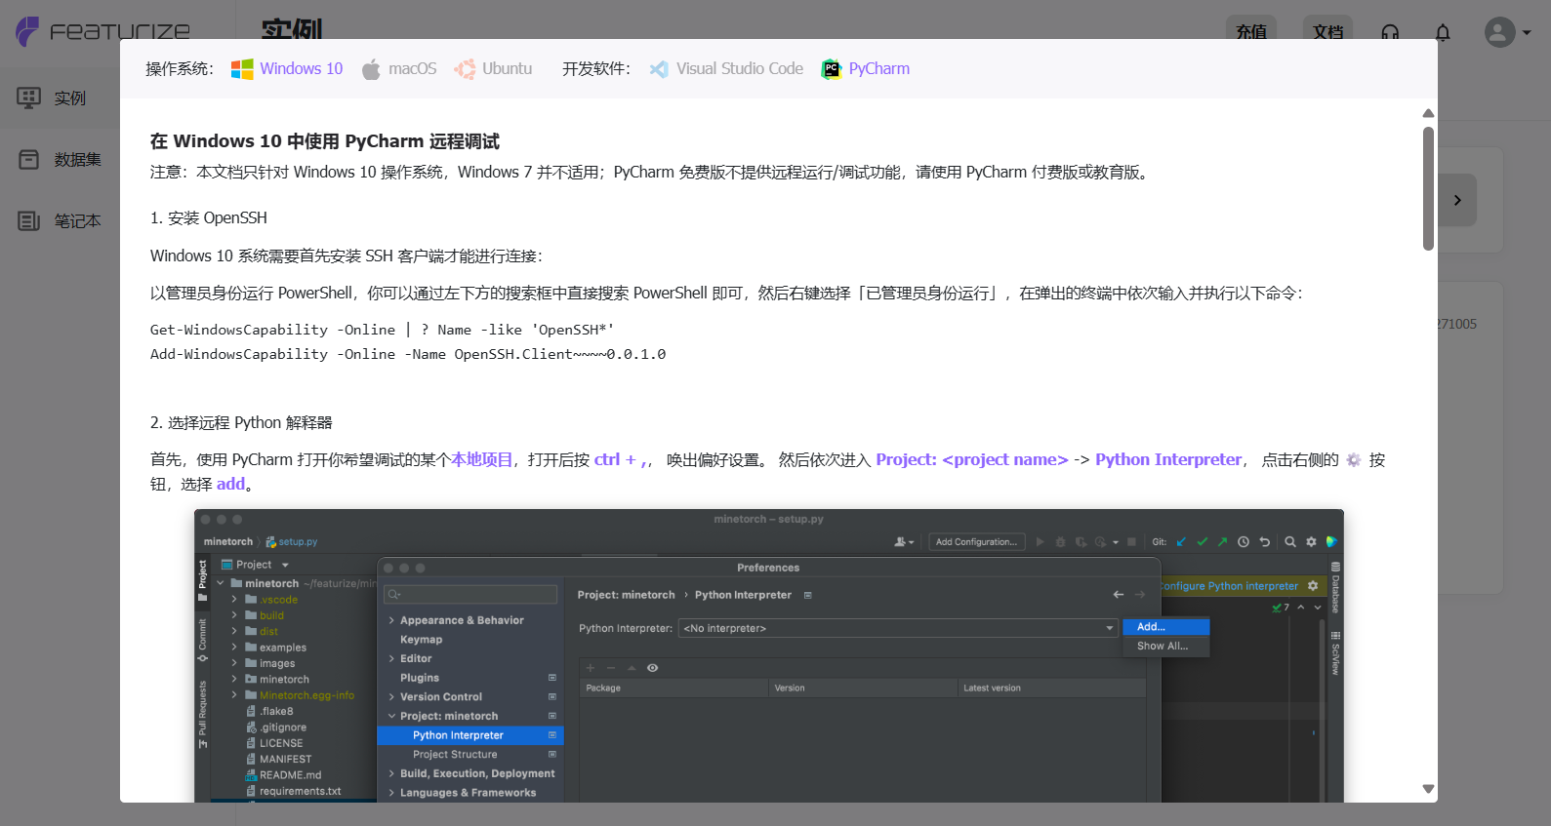Choose Visual Studio Code as development software

(x=727, y=69)
